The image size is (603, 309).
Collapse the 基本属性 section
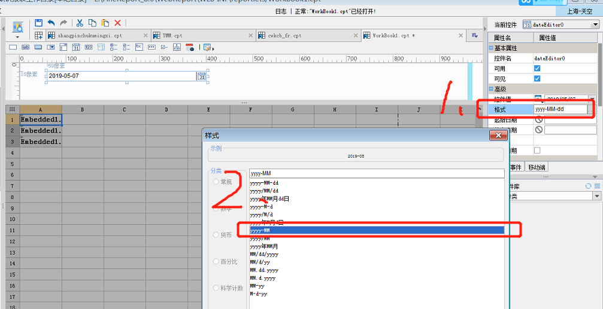tap(491, 48)
